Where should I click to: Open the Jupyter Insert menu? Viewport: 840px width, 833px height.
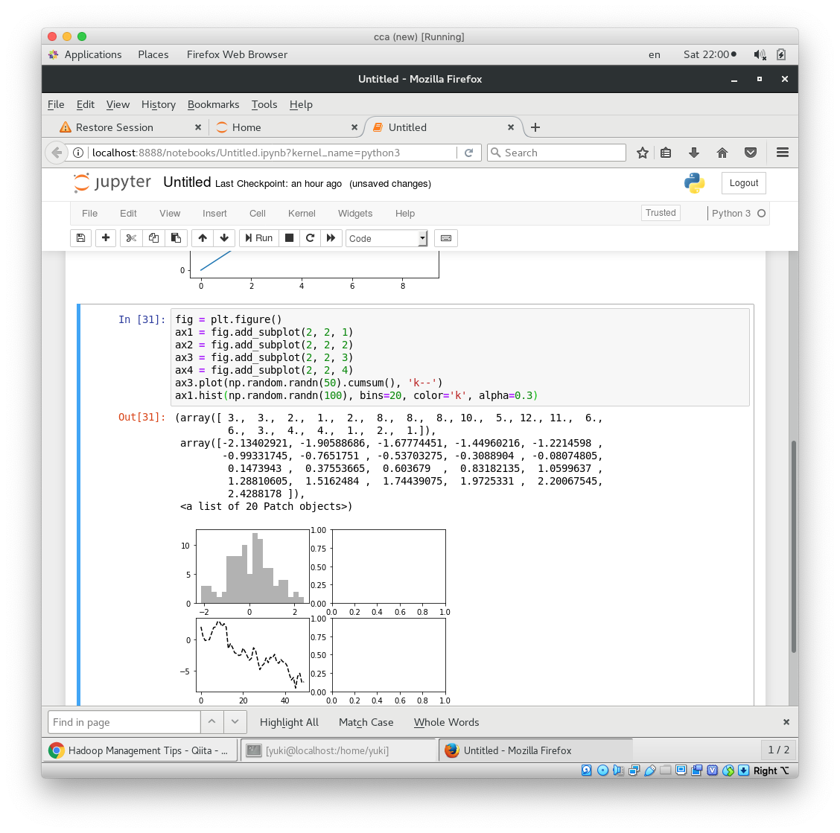(x=214, y=213)
